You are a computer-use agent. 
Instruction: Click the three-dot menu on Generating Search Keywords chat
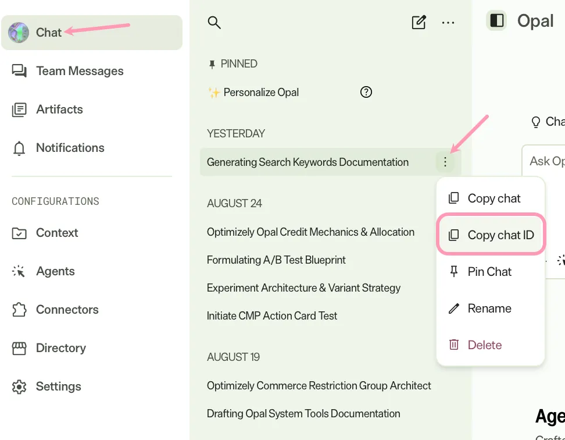coord(445,162)
